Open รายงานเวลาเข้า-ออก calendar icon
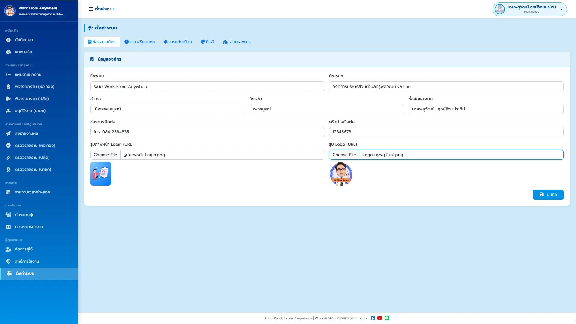The height and width of the screenshot is (324, 576). point(8,192)
